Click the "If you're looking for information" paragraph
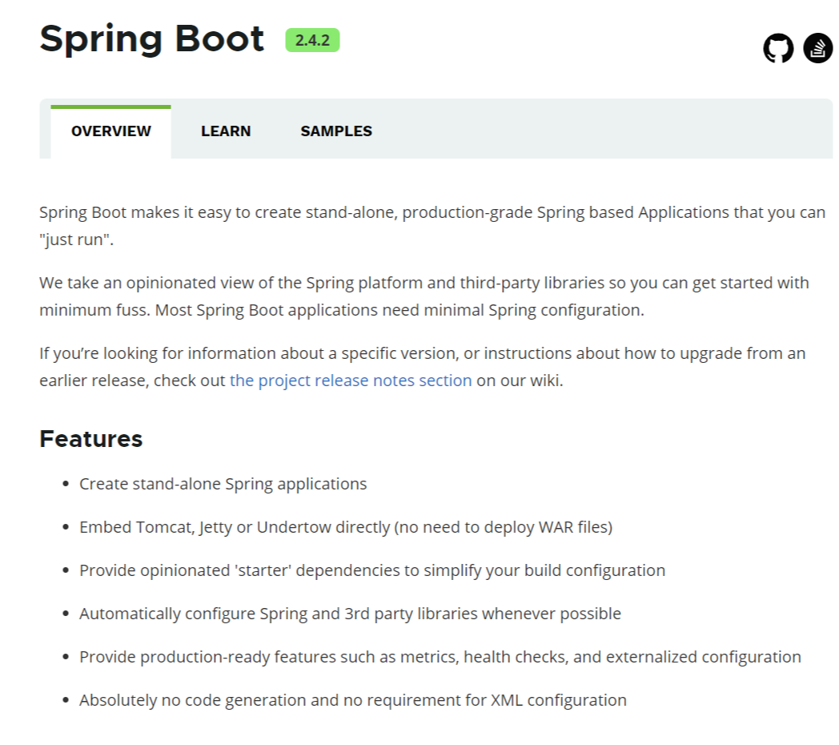The image size is (839, 745). [x=423, y=367]
